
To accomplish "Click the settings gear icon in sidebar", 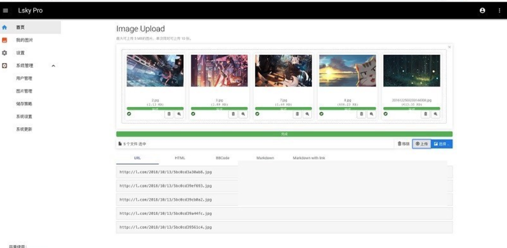I will 5,53.
